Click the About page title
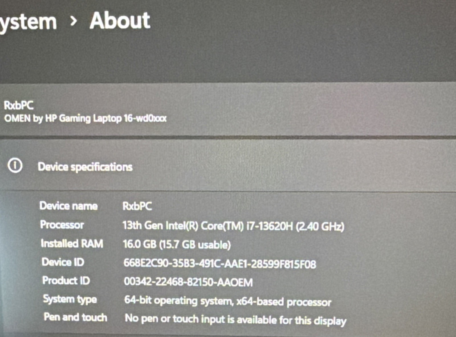The height and width of the screenshot is (337, 456). click(120, 21)
